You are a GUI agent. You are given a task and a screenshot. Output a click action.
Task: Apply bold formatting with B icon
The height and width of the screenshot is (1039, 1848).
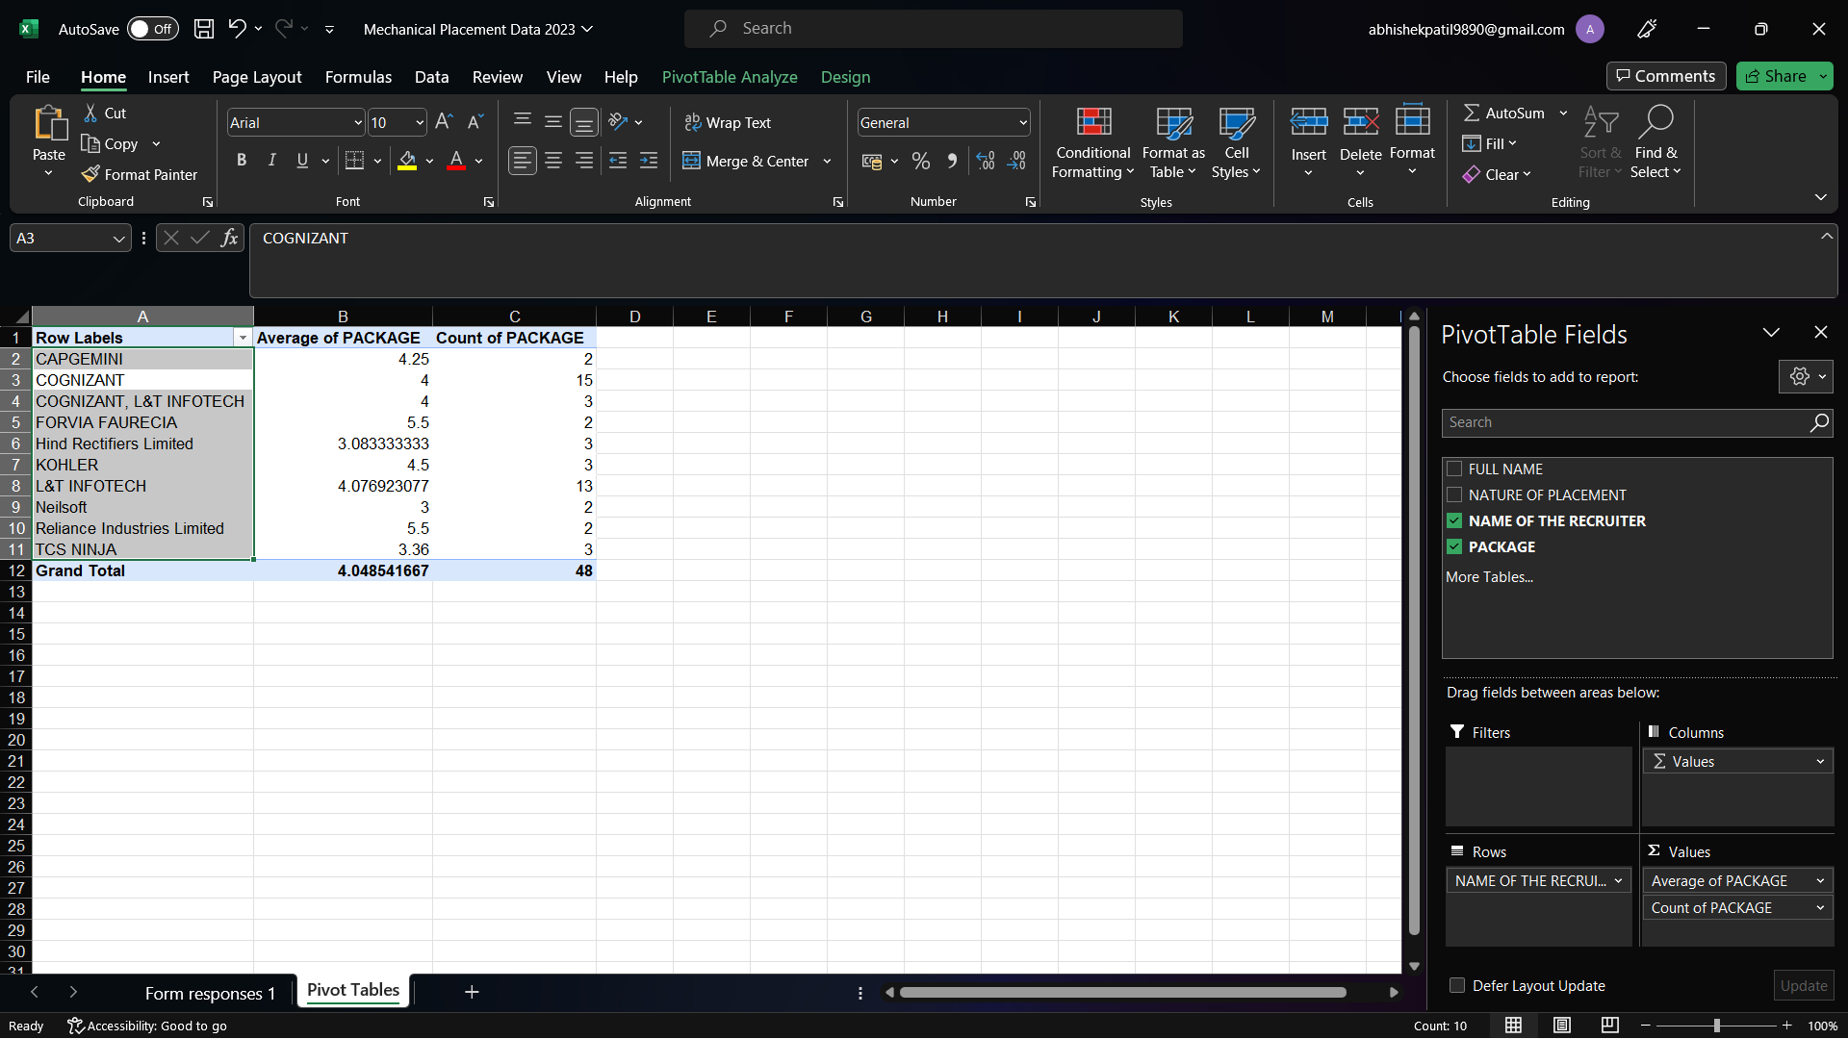242,161
